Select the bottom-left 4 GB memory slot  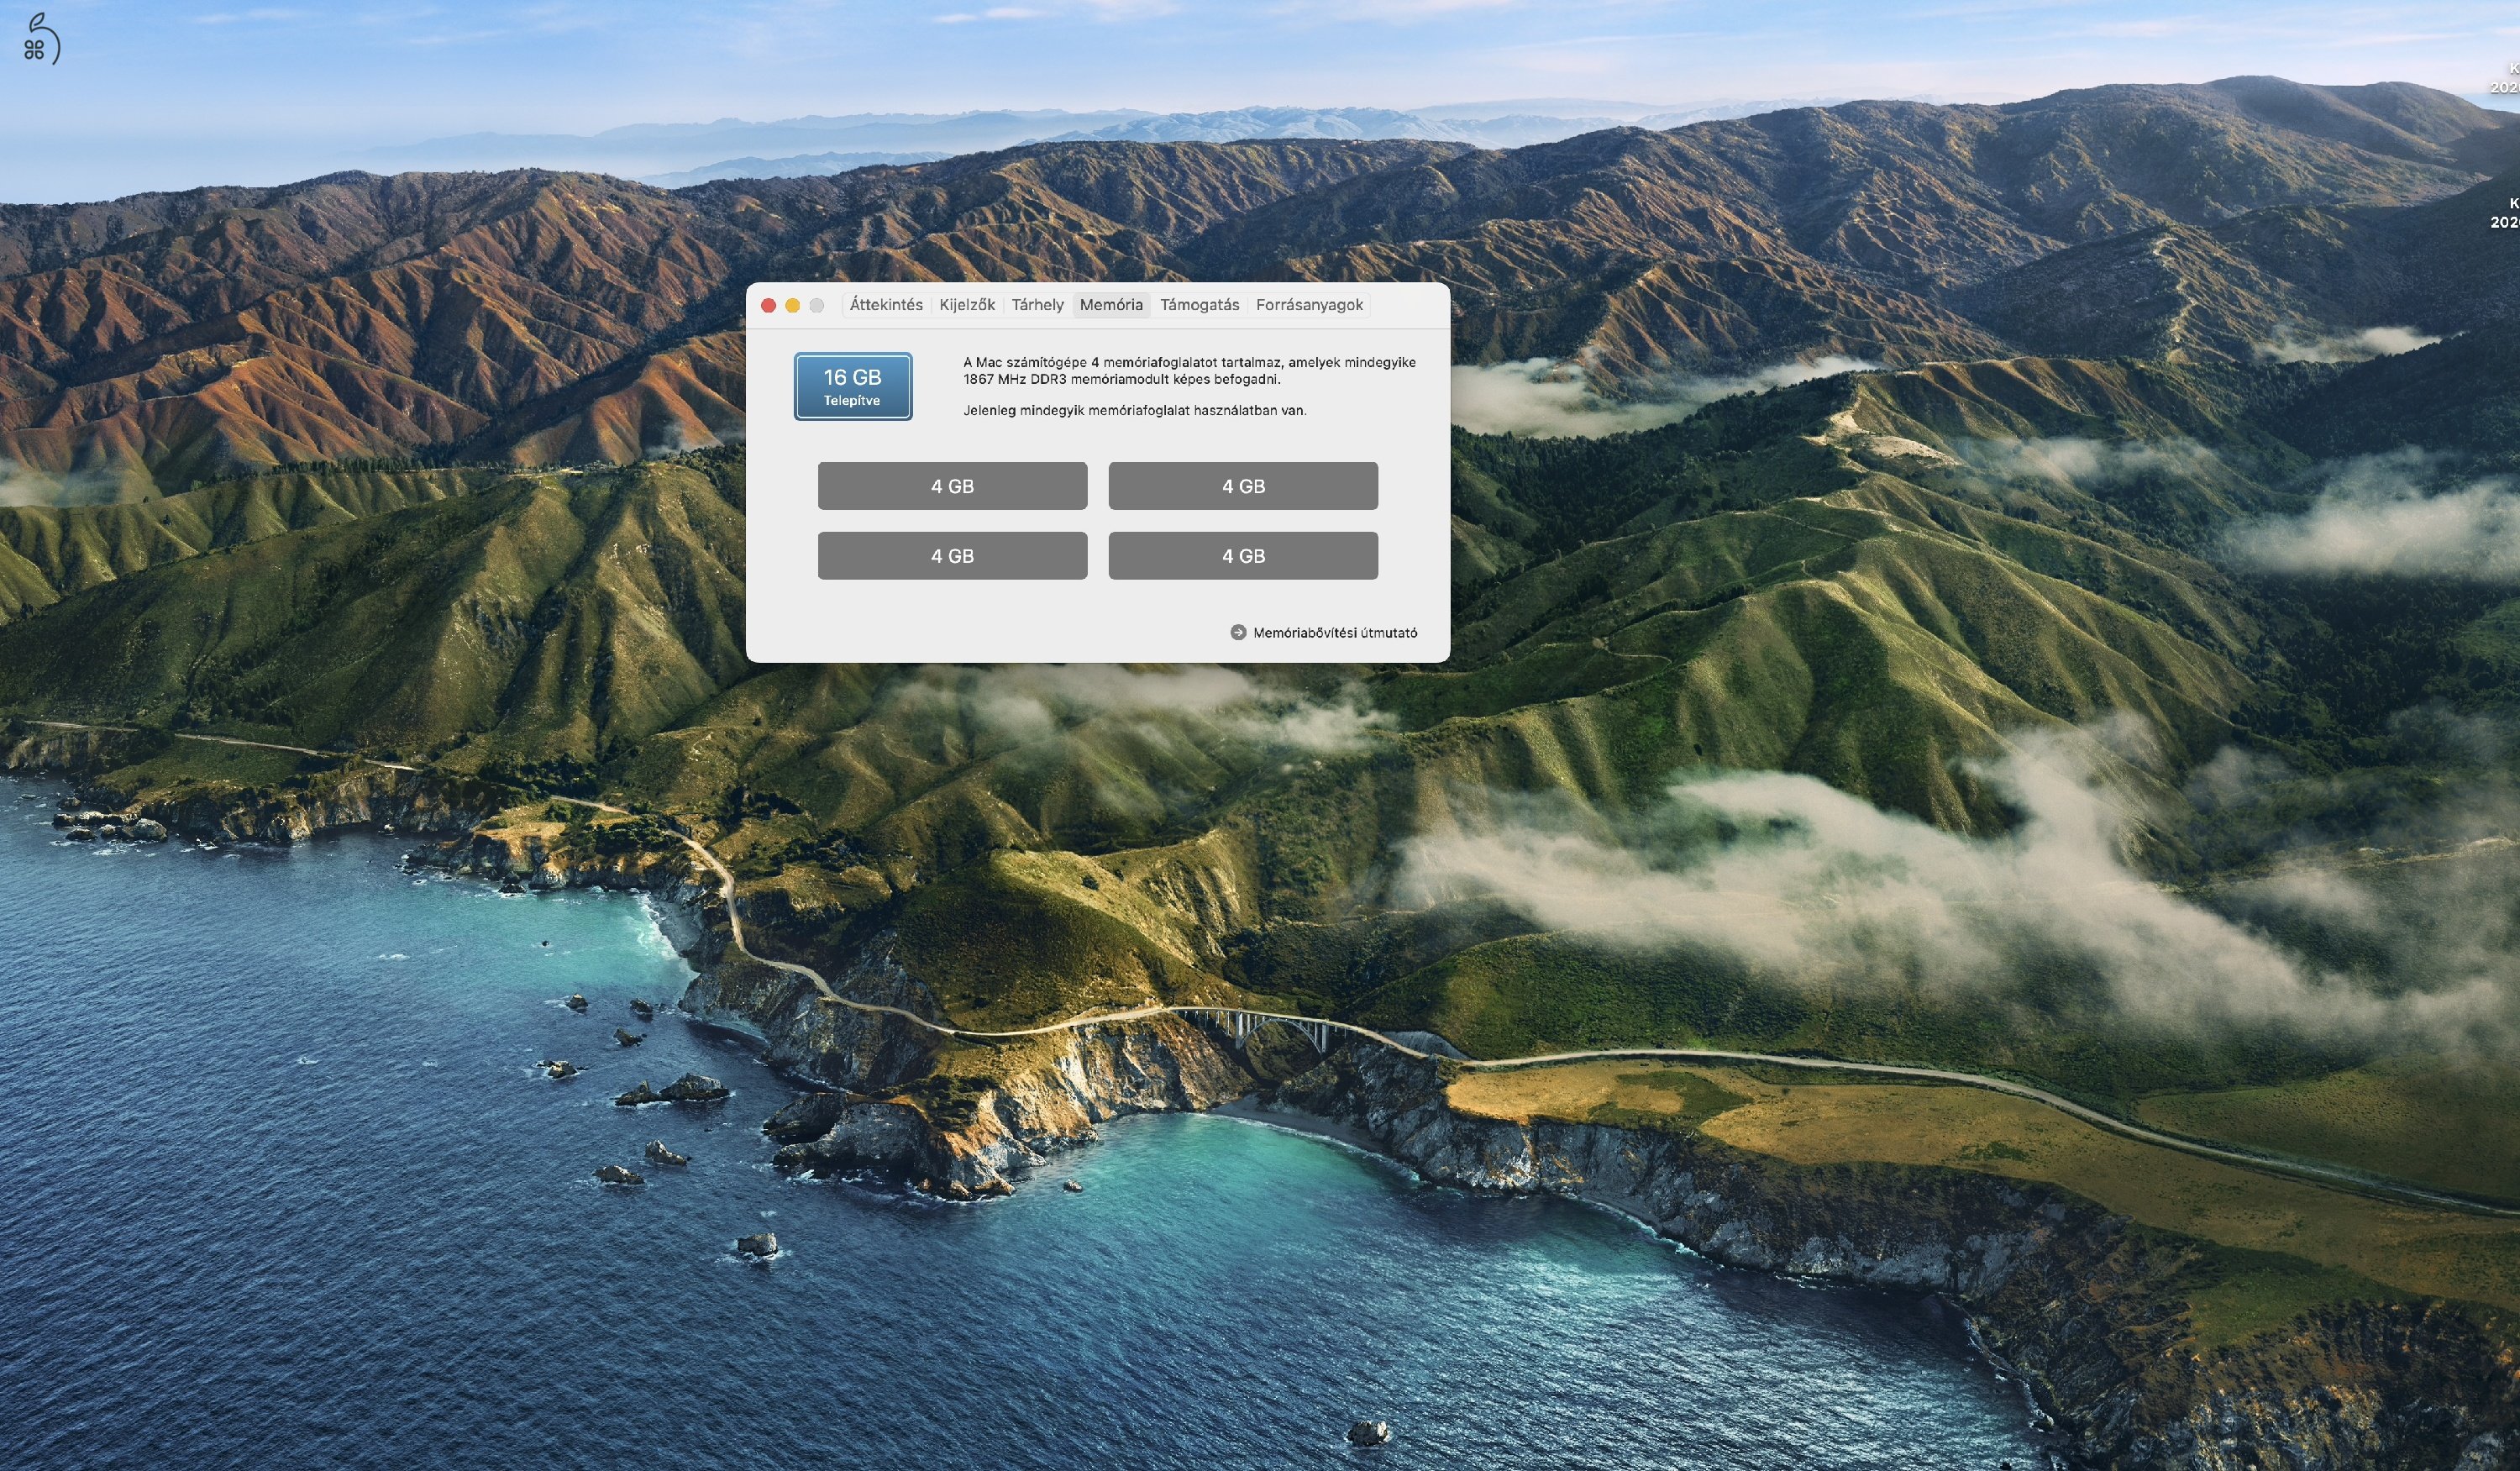coord(952,556)
